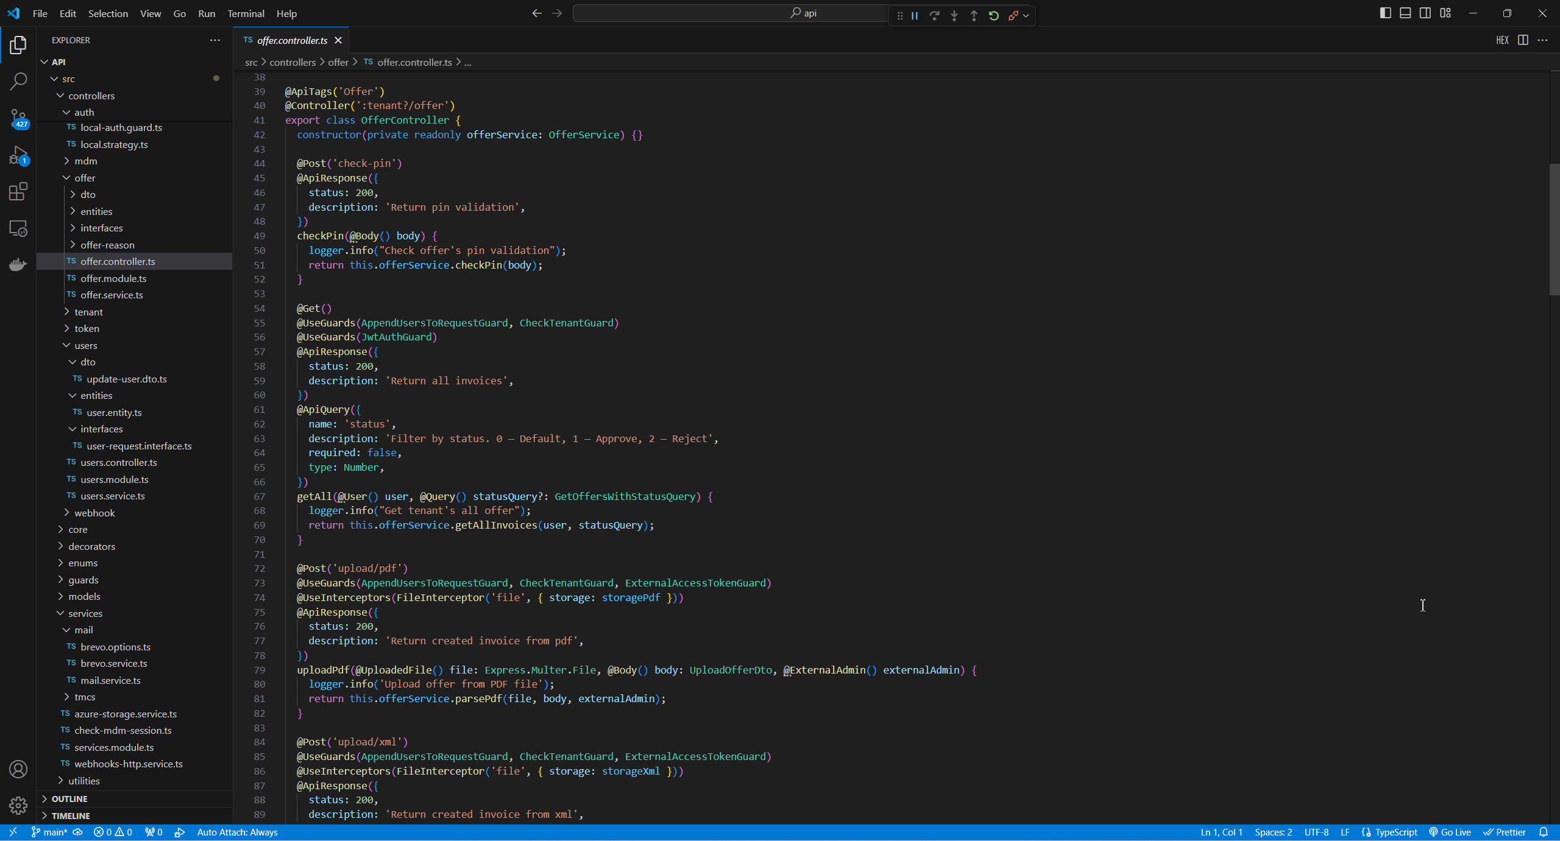Open the Extensions view

18,192
